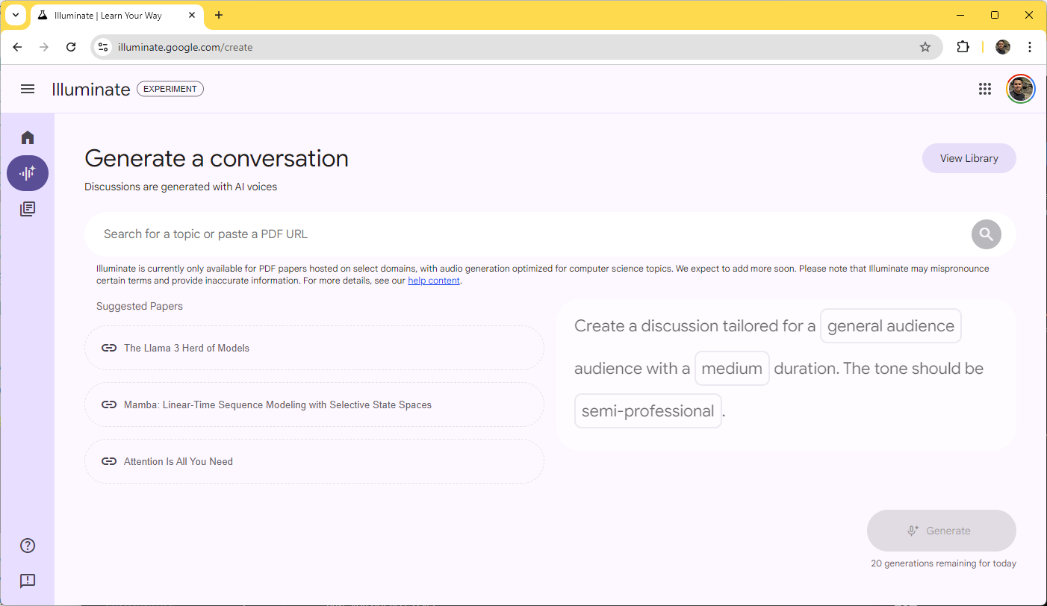Open the Google apps grid
The width and height of the screenshot is (1047, 606).
pyautogui.click(x=984, y=89)
